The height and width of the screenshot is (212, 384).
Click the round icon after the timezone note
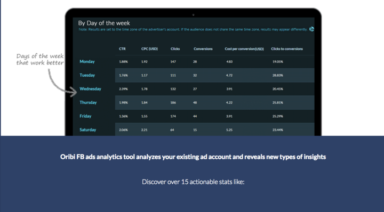click(311, 29)
